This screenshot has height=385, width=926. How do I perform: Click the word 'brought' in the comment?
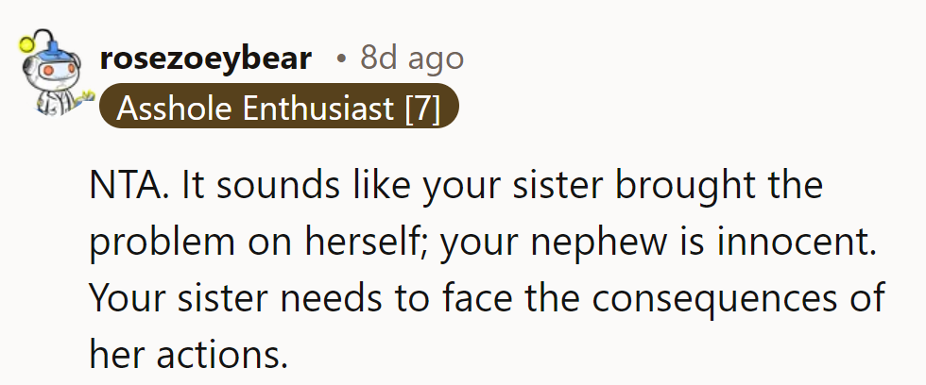coord(696,186)
